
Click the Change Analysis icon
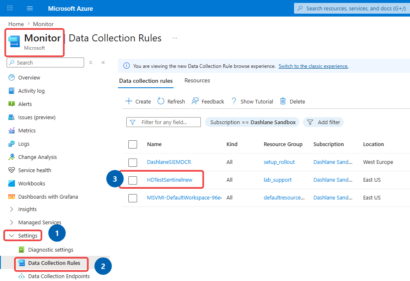pyautogui.click(x=12, y=157)
